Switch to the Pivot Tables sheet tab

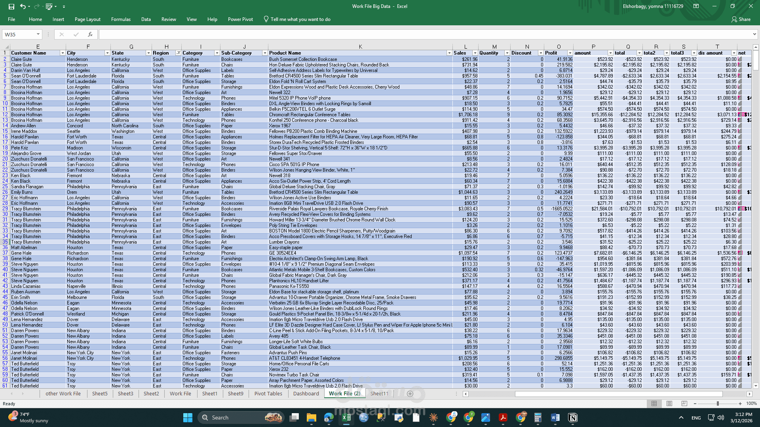(268, 394)
